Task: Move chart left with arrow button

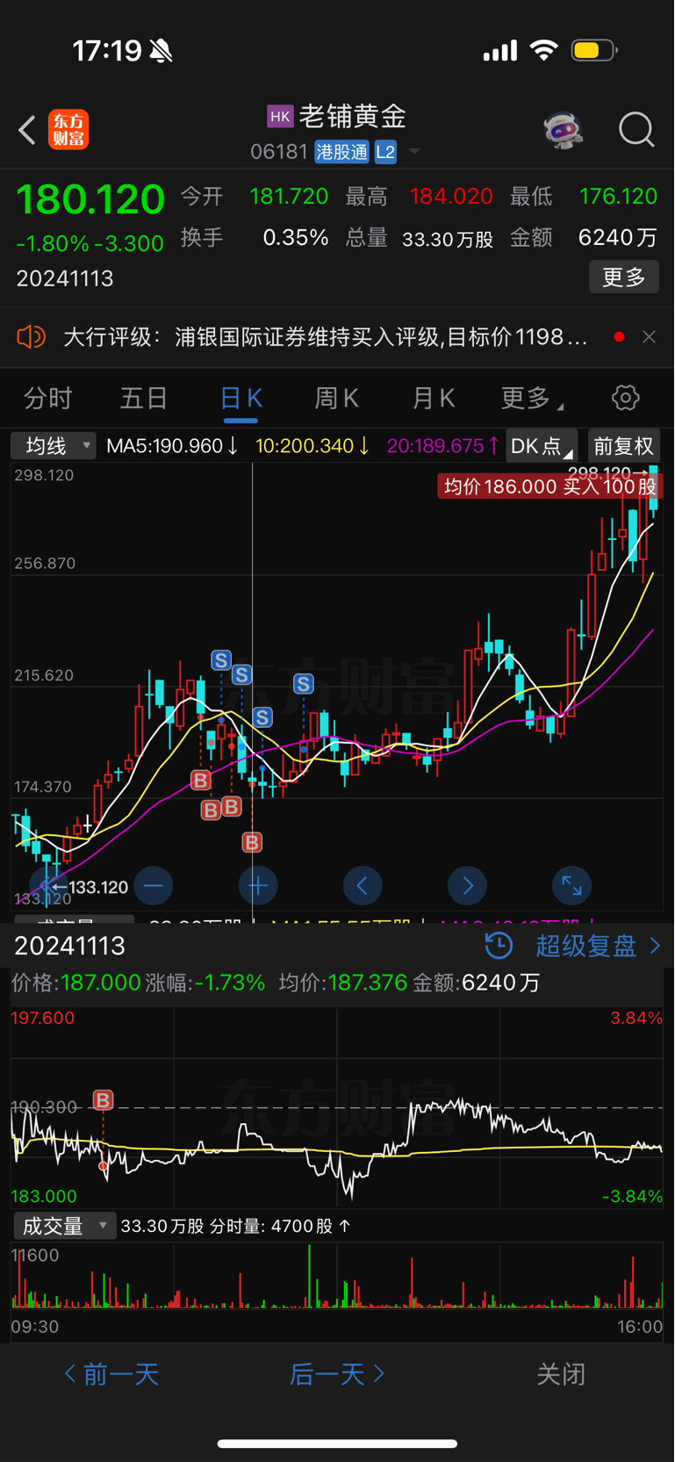Action: [x=363, y=886]
